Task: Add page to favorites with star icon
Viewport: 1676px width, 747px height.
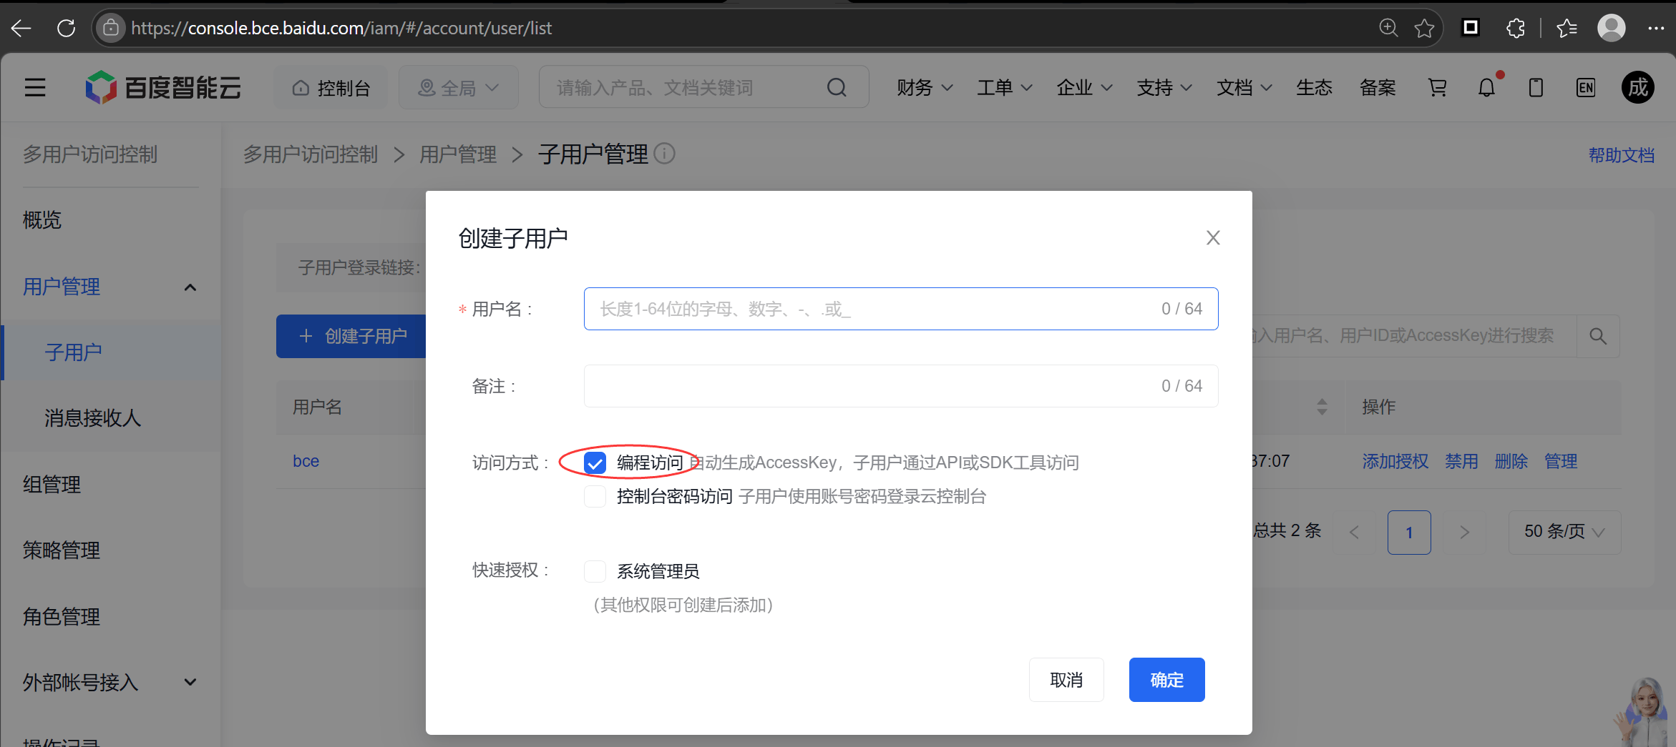Action: pyautogui.click(x=1424, y=28)
